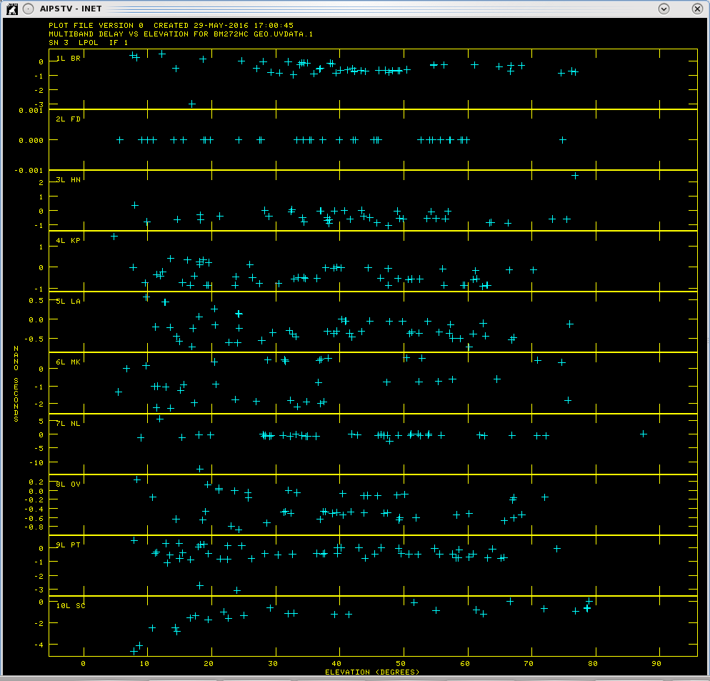Click the x-axis tick label 40
This screenshot has width=710, height=681.
point(336,664)
